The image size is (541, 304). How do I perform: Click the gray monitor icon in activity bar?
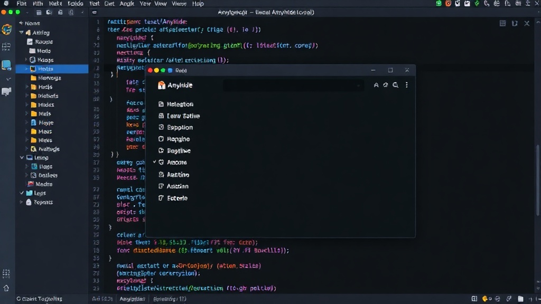(x=6, y=92)
